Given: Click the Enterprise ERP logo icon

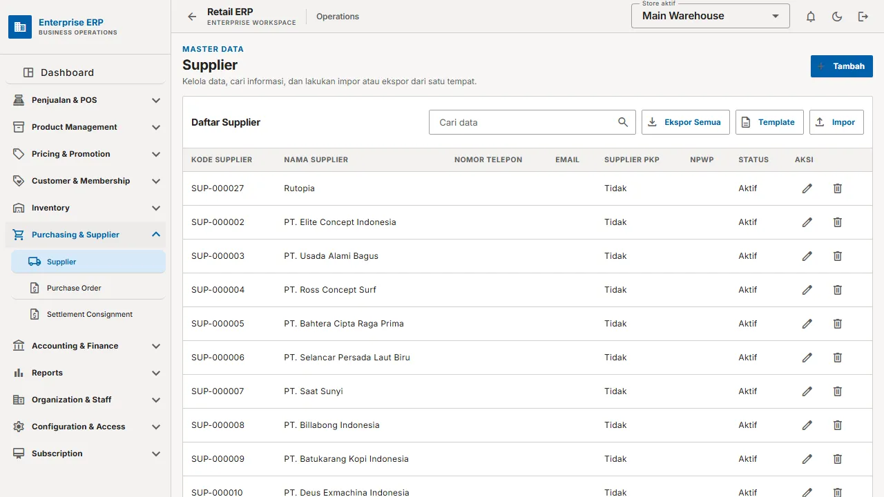Looking at the screenshot, I should pyautogui.click(x=20, y=27).
